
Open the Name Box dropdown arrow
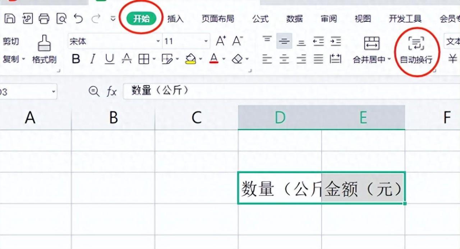click(x=54, y=92)
